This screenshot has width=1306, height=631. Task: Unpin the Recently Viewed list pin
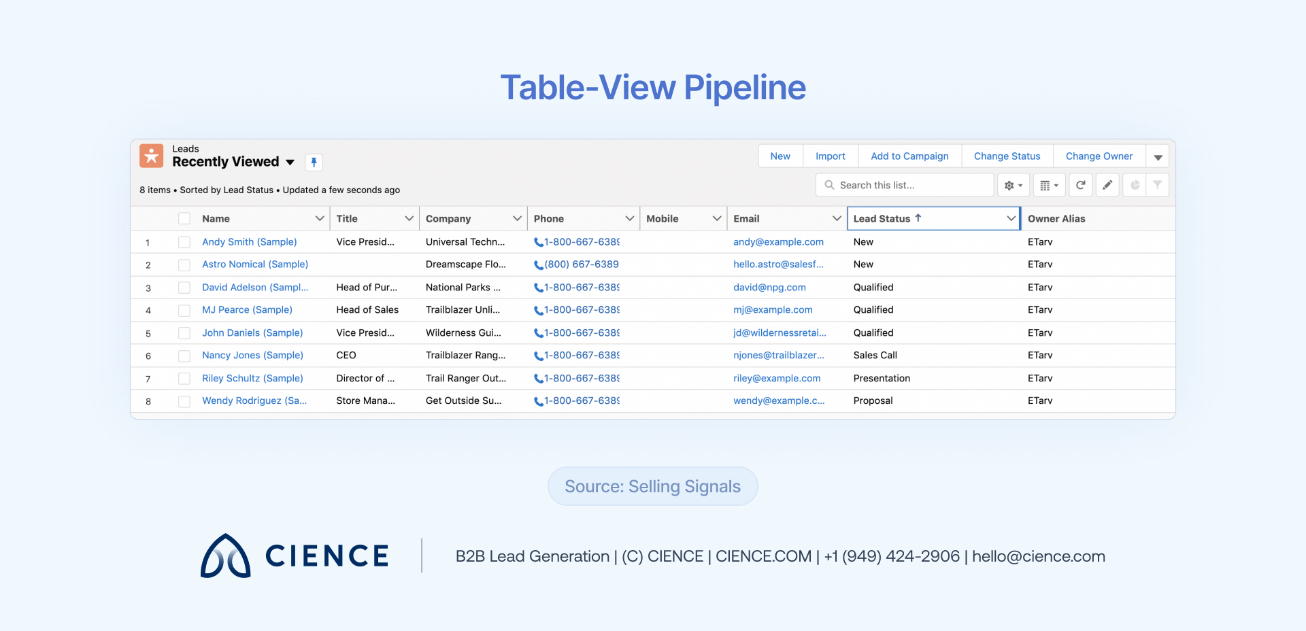(314, 163)
